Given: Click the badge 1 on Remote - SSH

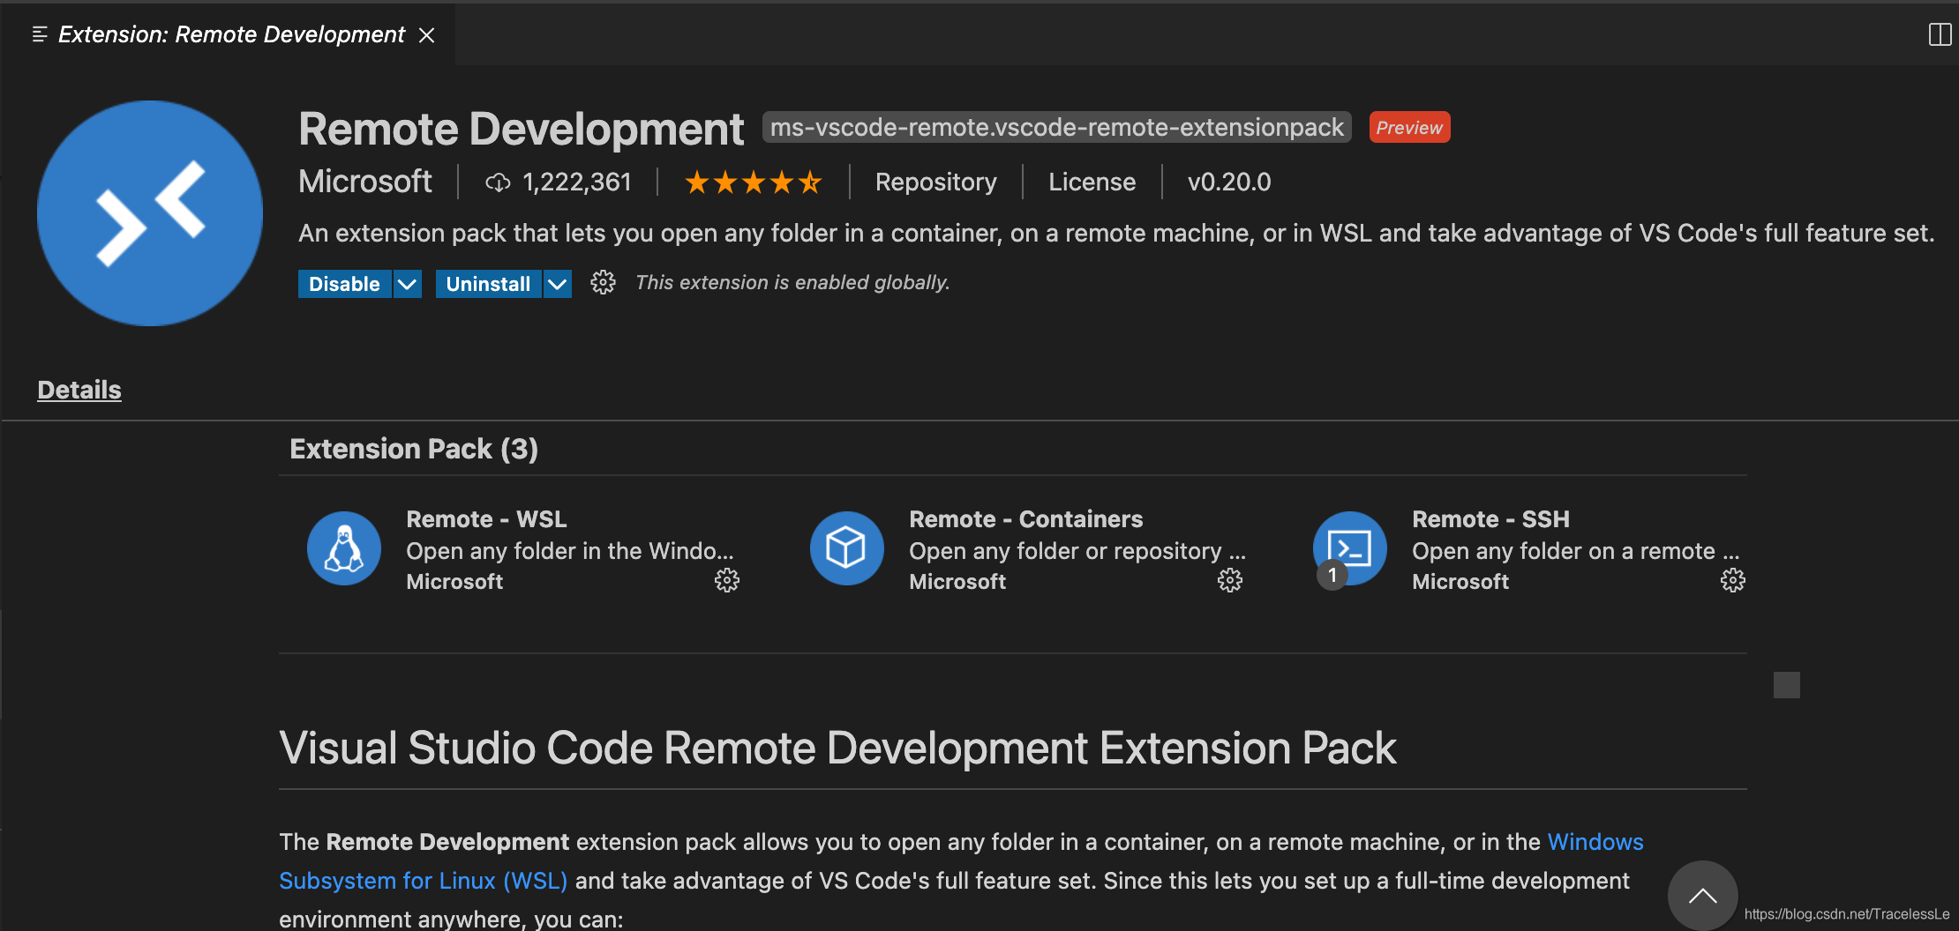Looking at the screenshot, I should coord(1332,575).
